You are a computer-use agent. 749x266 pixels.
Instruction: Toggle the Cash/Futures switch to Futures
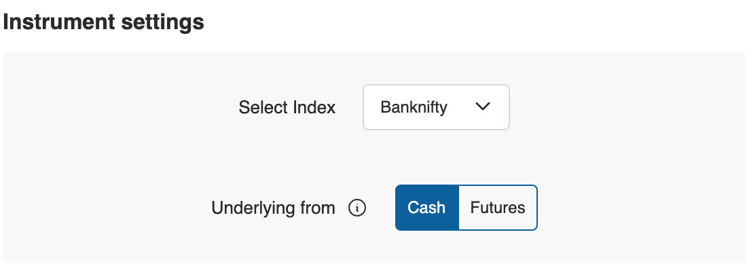click(x=498, y=208)
